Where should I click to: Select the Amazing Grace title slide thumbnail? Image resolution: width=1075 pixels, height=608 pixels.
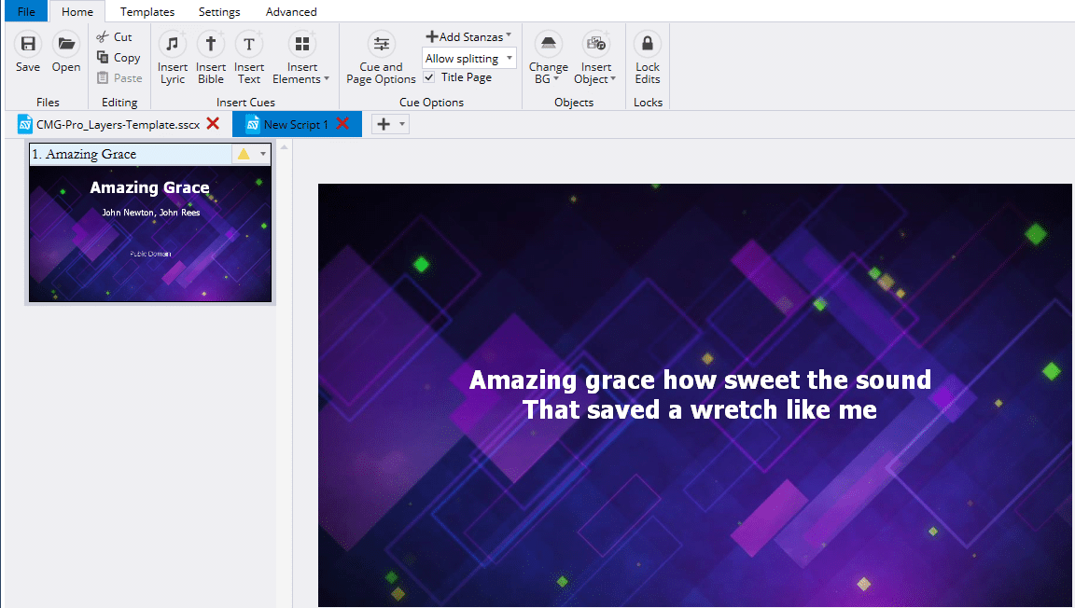tap(150, 234)
